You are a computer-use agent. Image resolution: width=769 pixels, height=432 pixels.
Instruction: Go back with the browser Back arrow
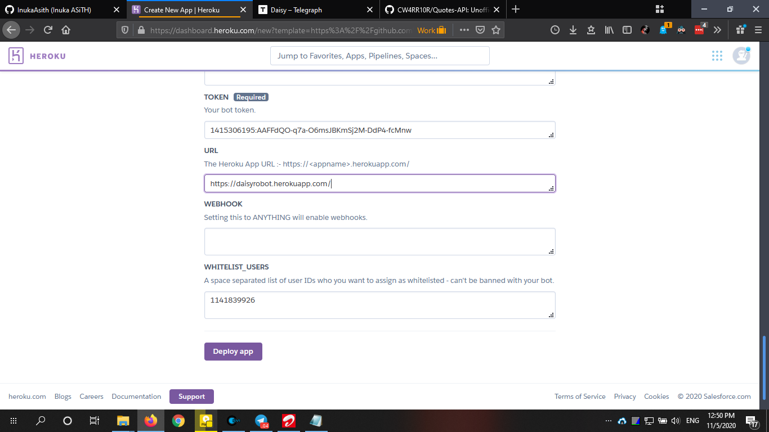coord(12,30)
